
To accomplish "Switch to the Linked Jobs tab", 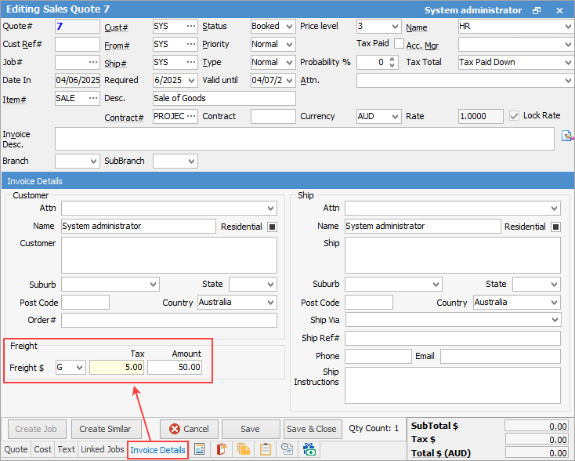I will pos(102,450).
